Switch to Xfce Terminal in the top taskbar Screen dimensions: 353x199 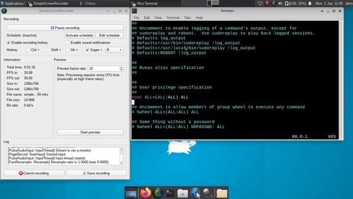pos(145,3)
